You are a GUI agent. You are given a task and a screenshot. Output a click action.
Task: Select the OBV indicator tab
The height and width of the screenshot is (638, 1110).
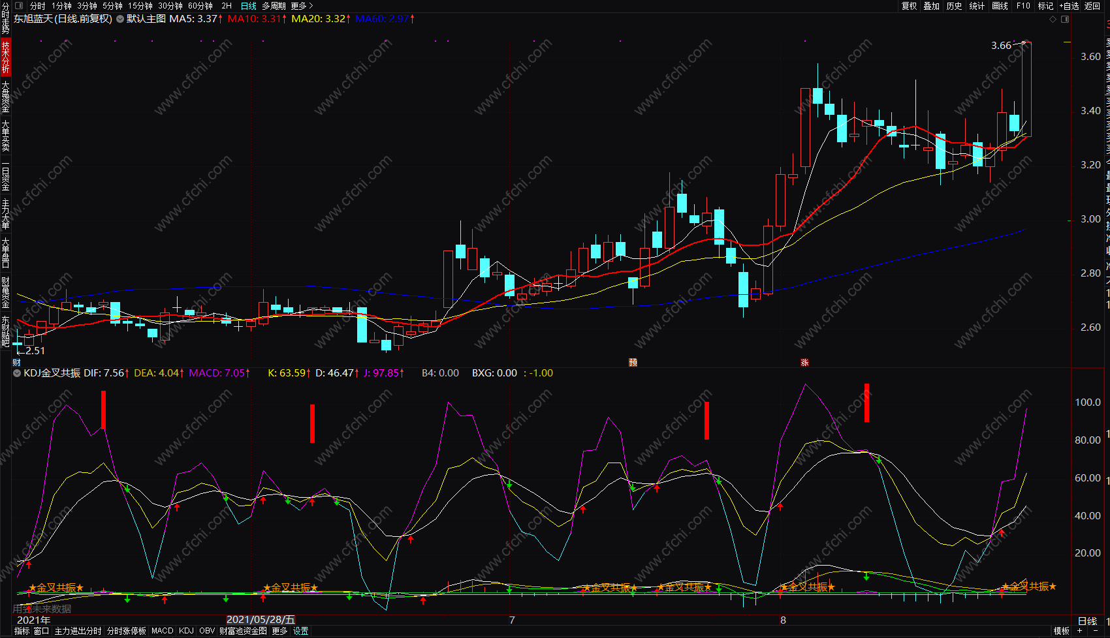point(207,631)
